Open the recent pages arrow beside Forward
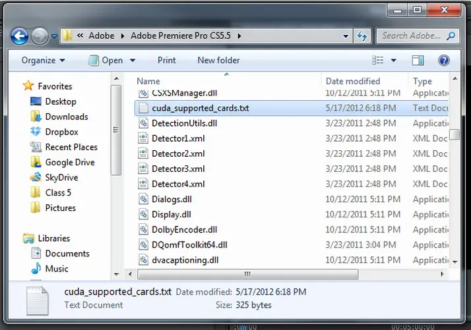 (x=54, y=36)
